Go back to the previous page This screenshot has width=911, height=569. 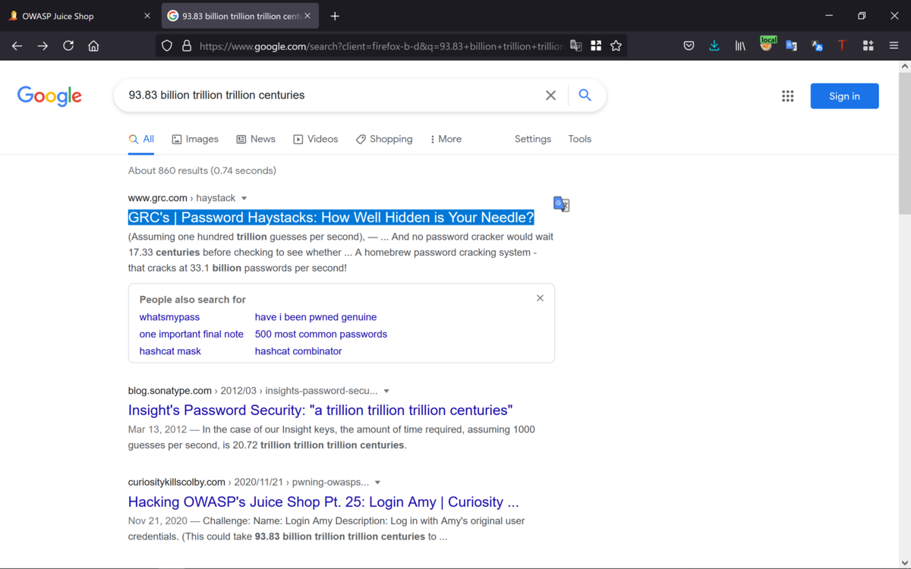click(x=17, y=46)
